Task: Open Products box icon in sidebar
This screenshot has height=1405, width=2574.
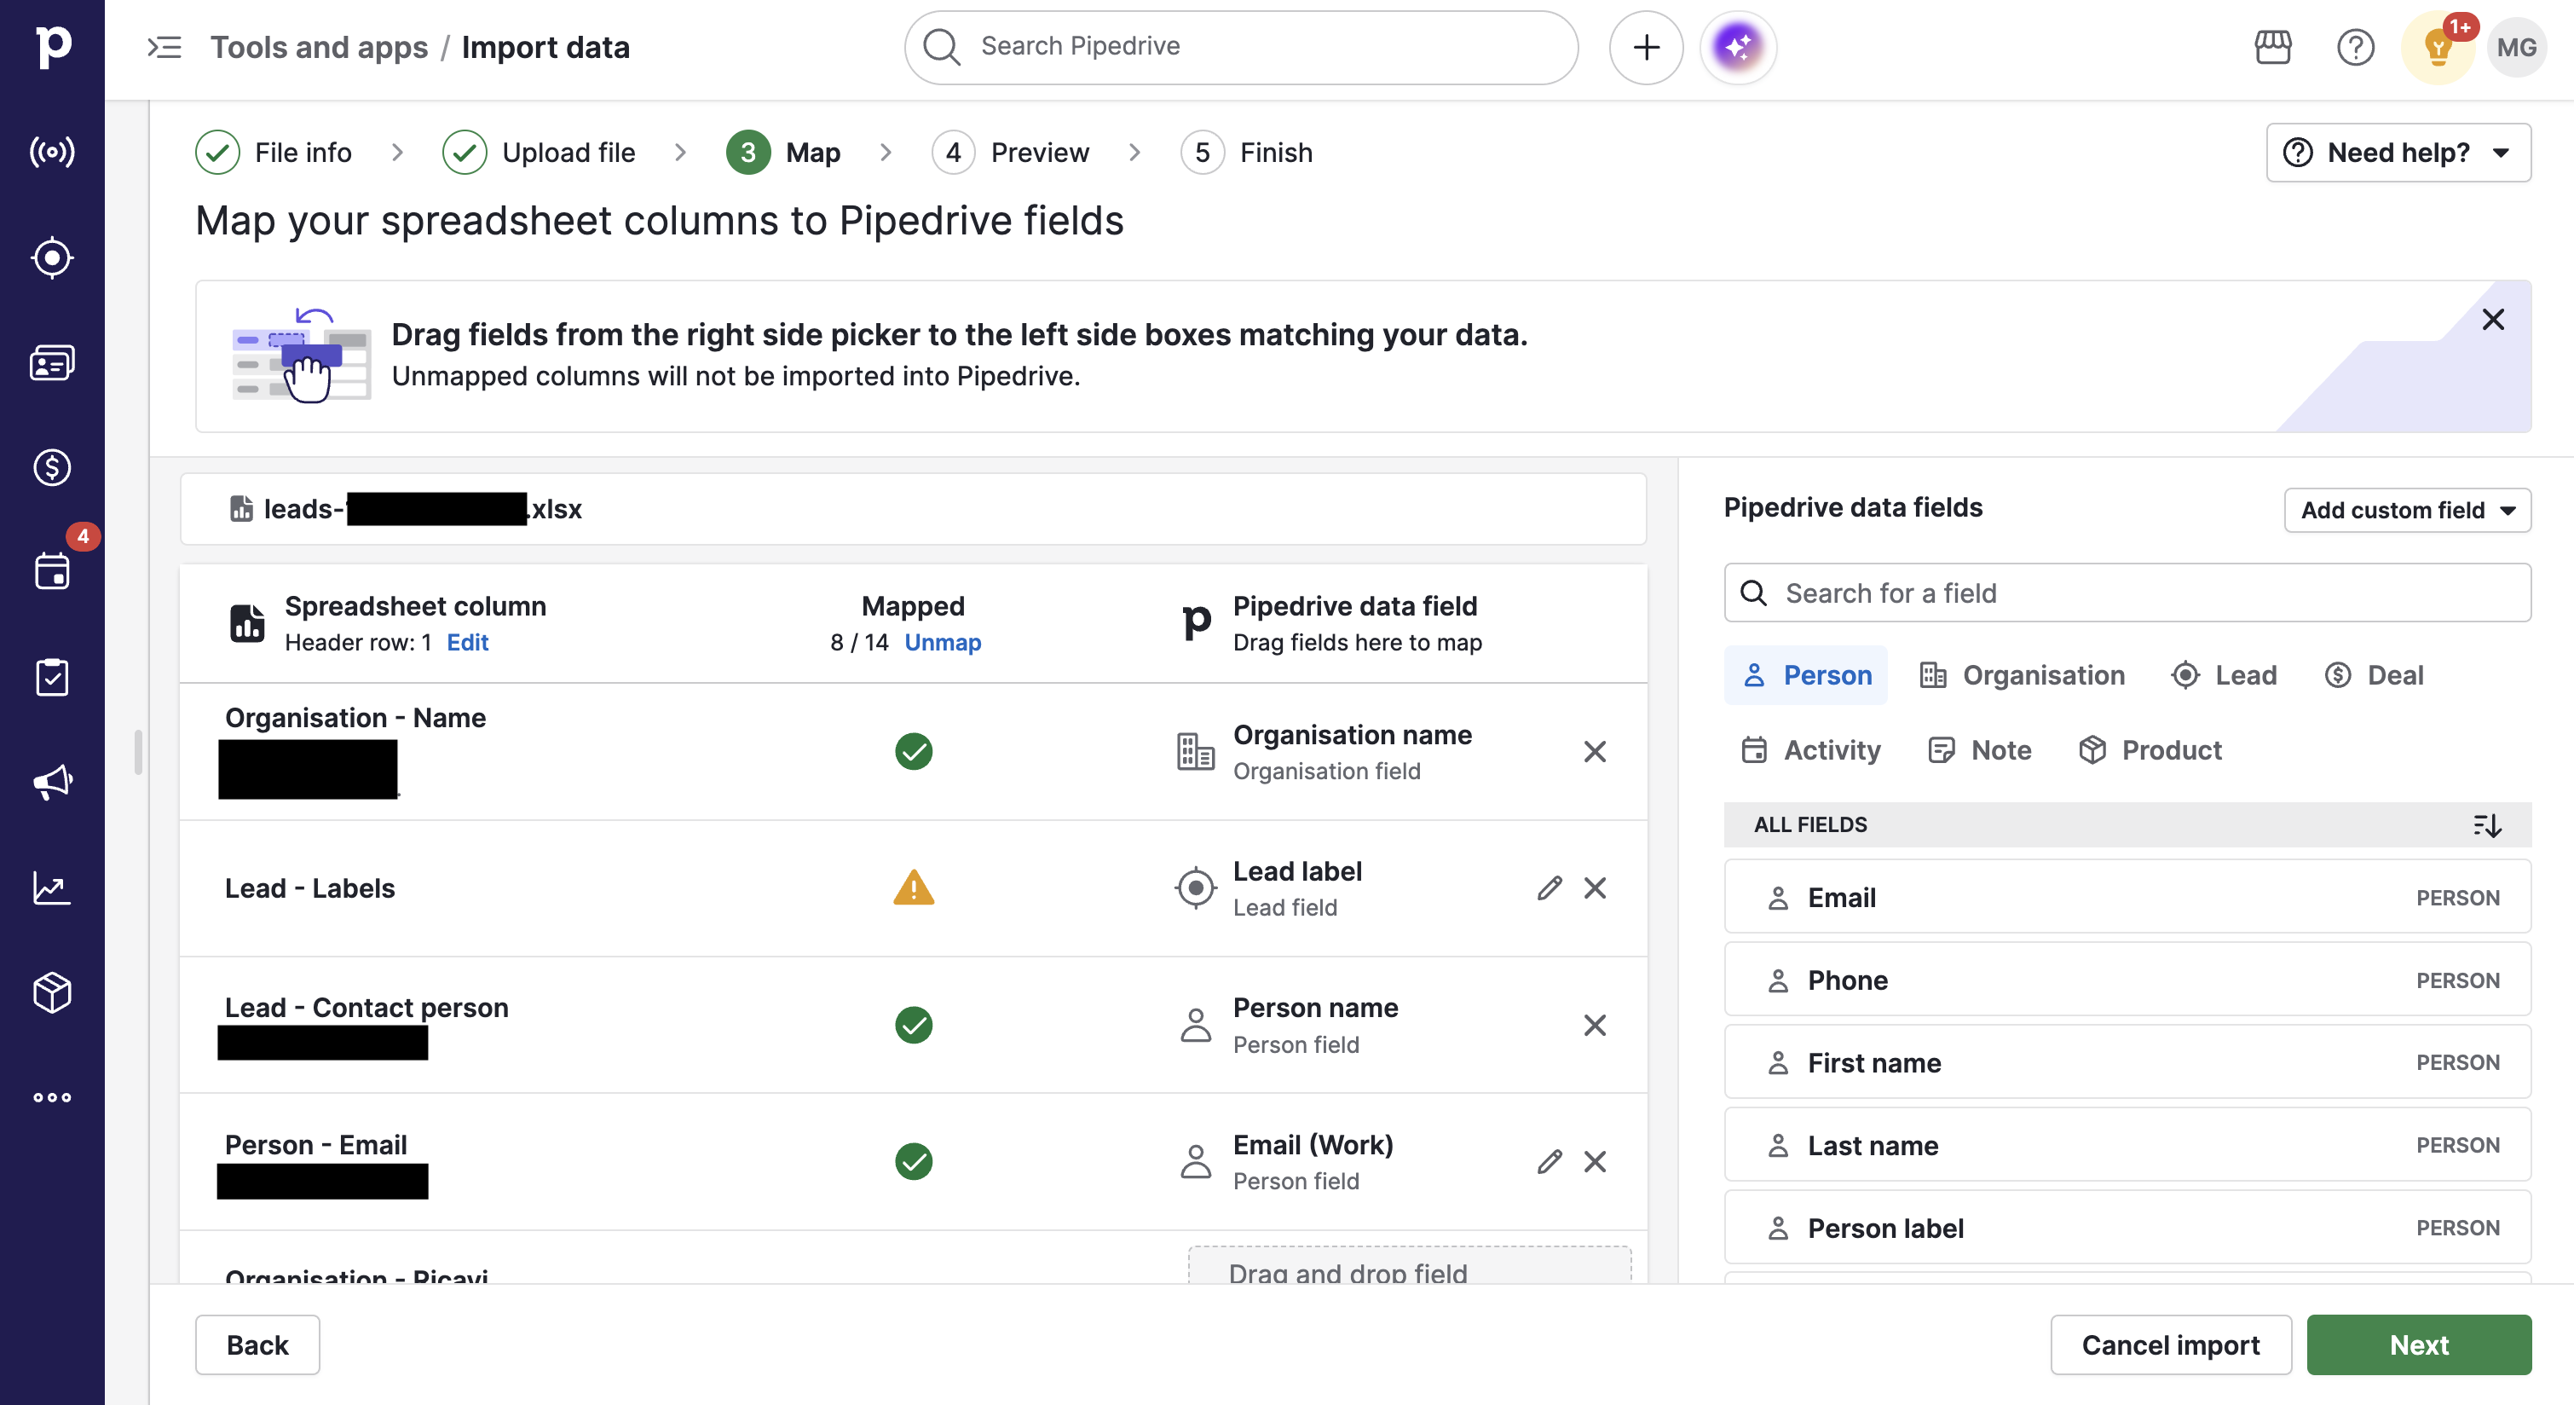Action: (x=52, y=992)
